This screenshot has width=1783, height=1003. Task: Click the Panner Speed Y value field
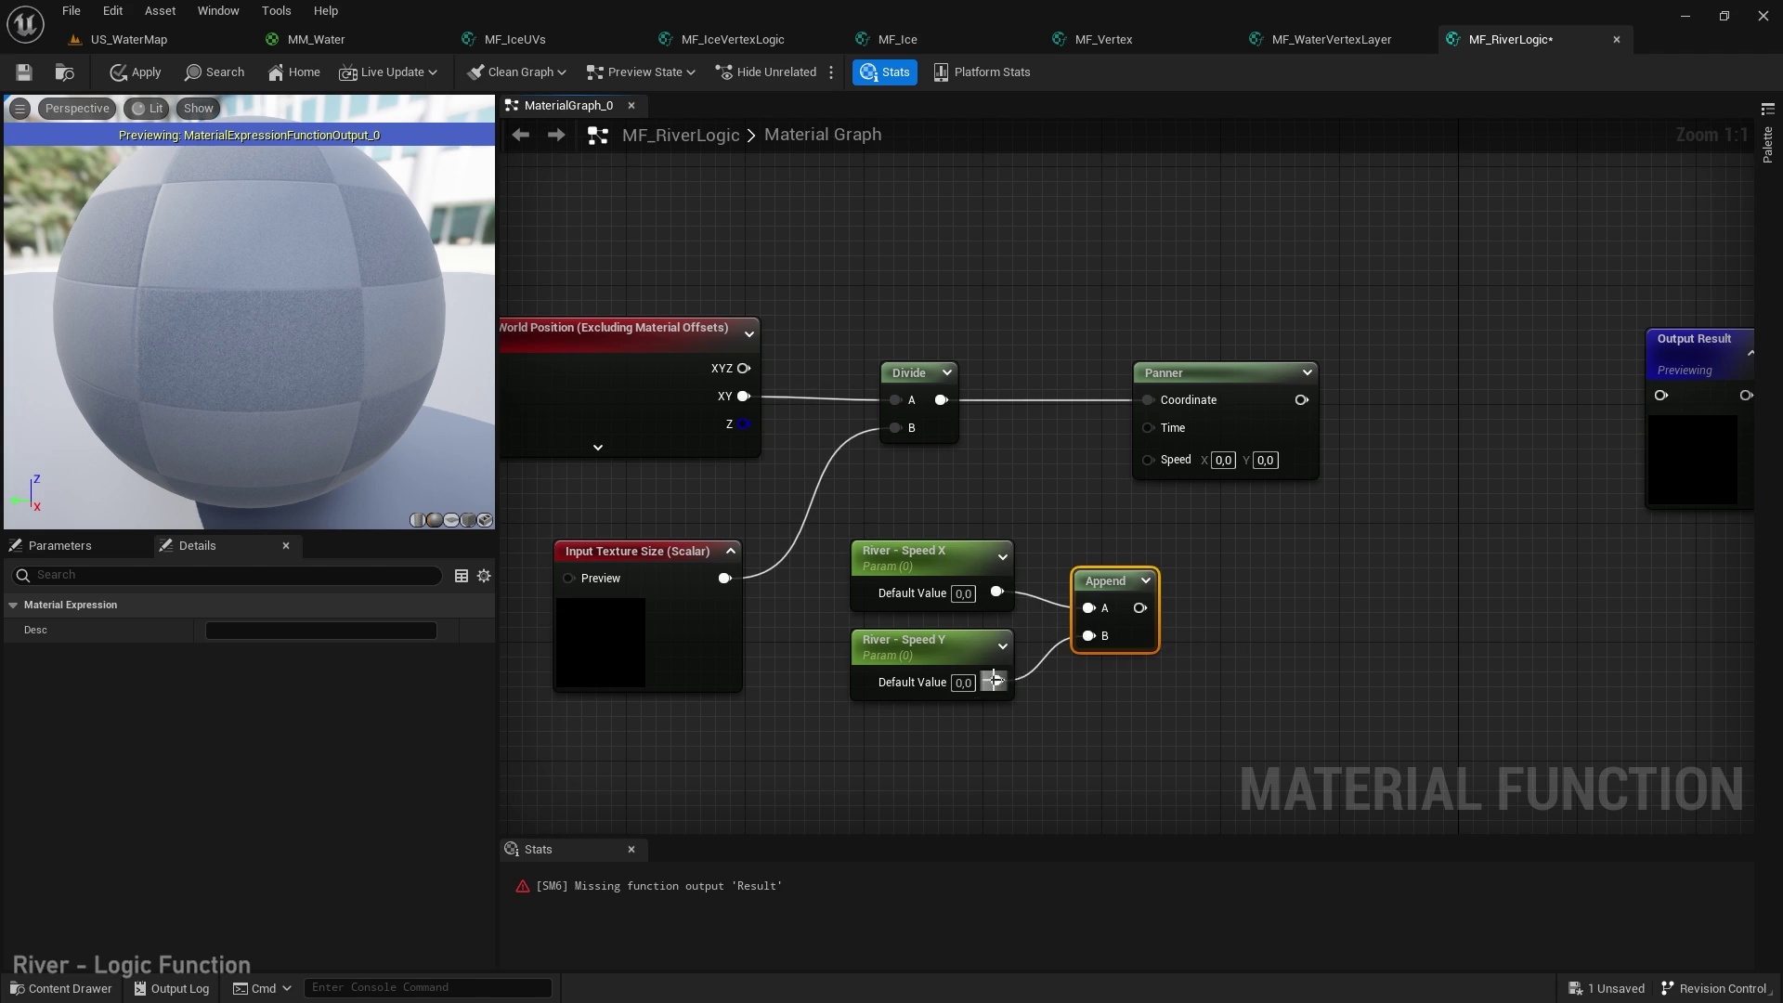click(1265, 461)
